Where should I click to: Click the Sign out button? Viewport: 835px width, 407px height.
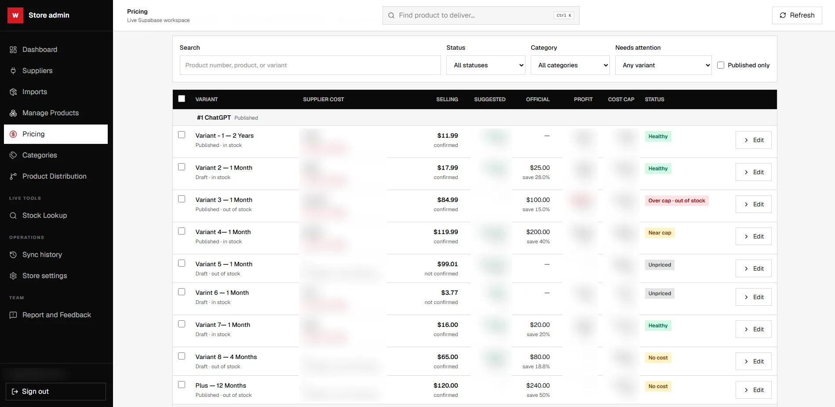coord(56,392)
